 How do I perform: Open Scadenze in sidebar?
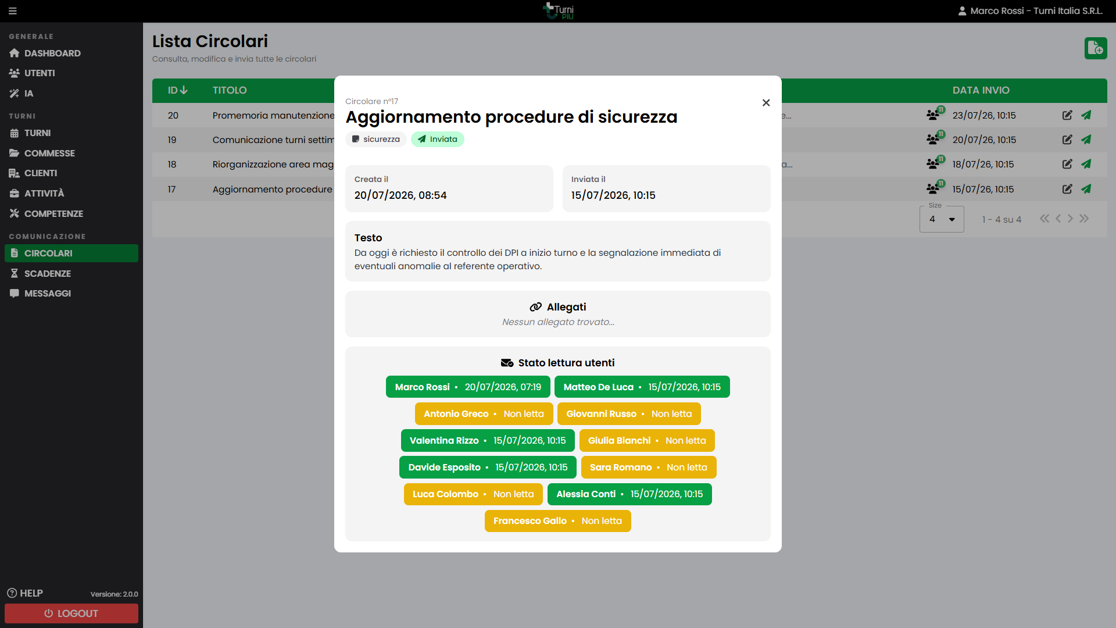coord(71,273)
